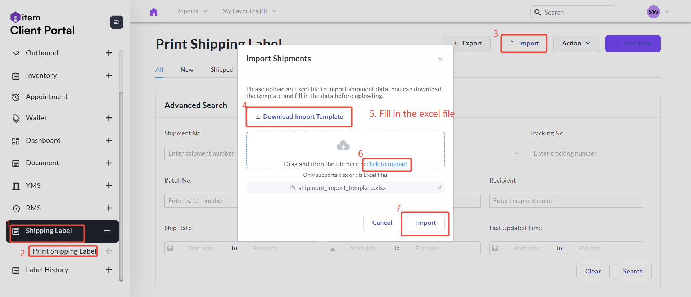Image resolution: width=691 pixels, height=297 pixels.
Task: Click the cloud upload icon
Action: [x=343, y=145]
